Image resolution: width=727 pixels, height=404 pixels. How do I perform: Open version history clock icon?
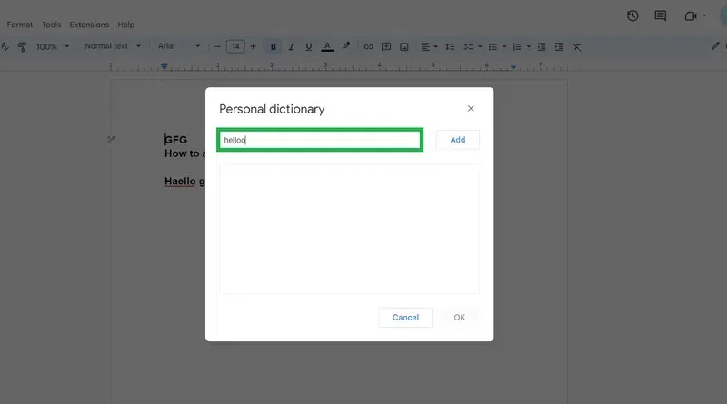632,15
